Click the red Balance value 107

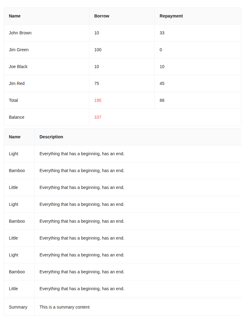click(x=98, y=117)
